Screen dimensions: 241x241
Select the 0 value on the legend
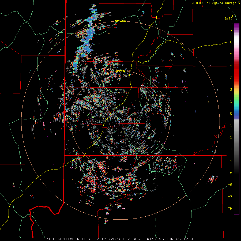click(x=231, y=114)
